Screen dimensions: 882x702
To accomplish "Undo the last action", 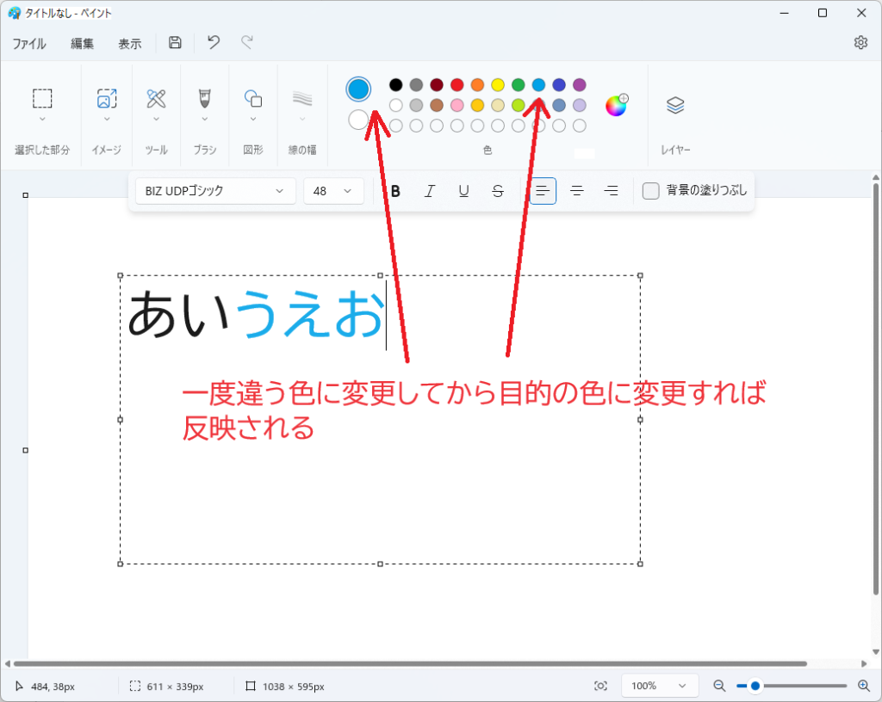I will tap(214, 43).
